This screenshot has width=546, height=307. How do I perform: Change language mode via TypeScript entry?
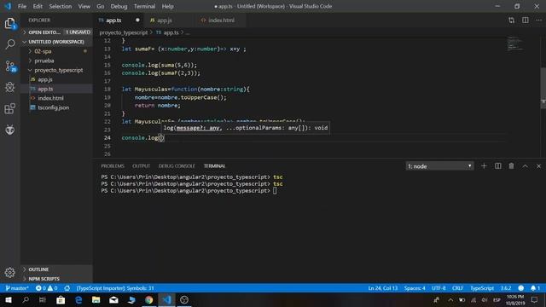pos(482,288)
